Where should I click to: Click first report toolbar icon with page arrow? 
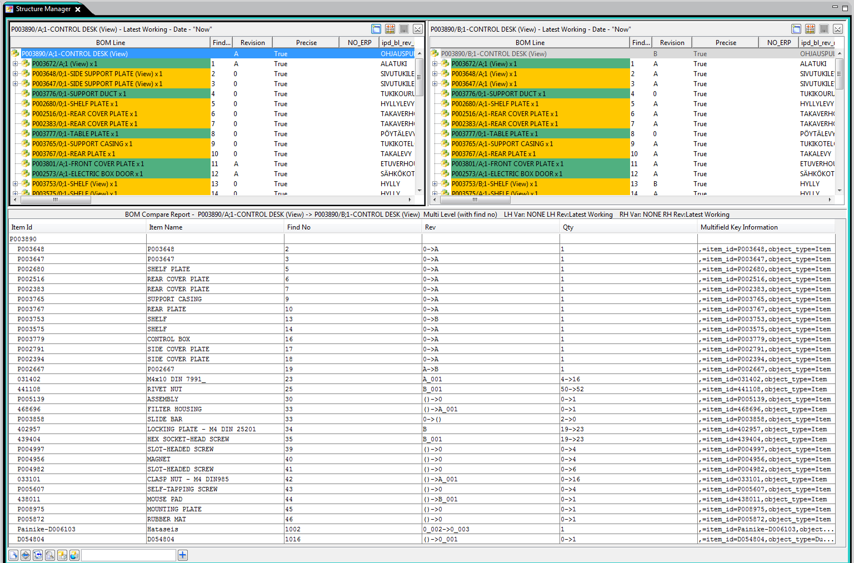13,555
